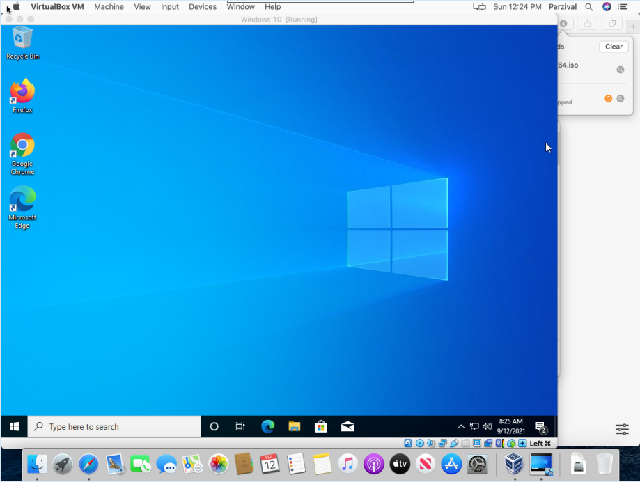
Task: Click the VirtualBox USB devices indicator
Action: pyautogui.click(x=454, y=443)
